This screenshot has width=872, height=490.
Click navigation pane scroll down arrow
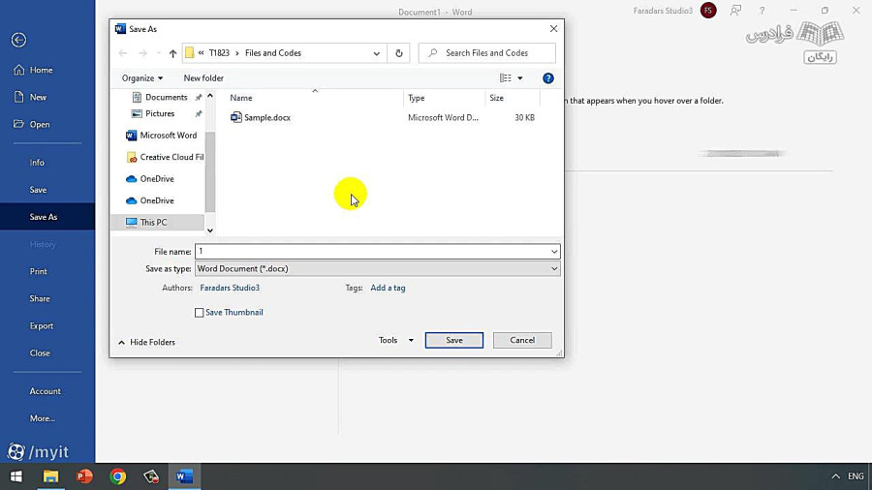(210, 230)
